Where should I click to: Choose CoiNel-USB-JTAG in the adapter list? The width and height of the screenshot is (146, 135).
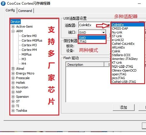[x=128, y=82]
